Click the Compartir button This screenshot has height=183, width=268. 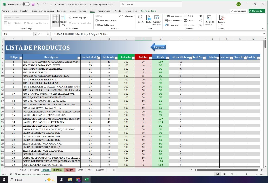pyautogui.click(x=257, y=11)
